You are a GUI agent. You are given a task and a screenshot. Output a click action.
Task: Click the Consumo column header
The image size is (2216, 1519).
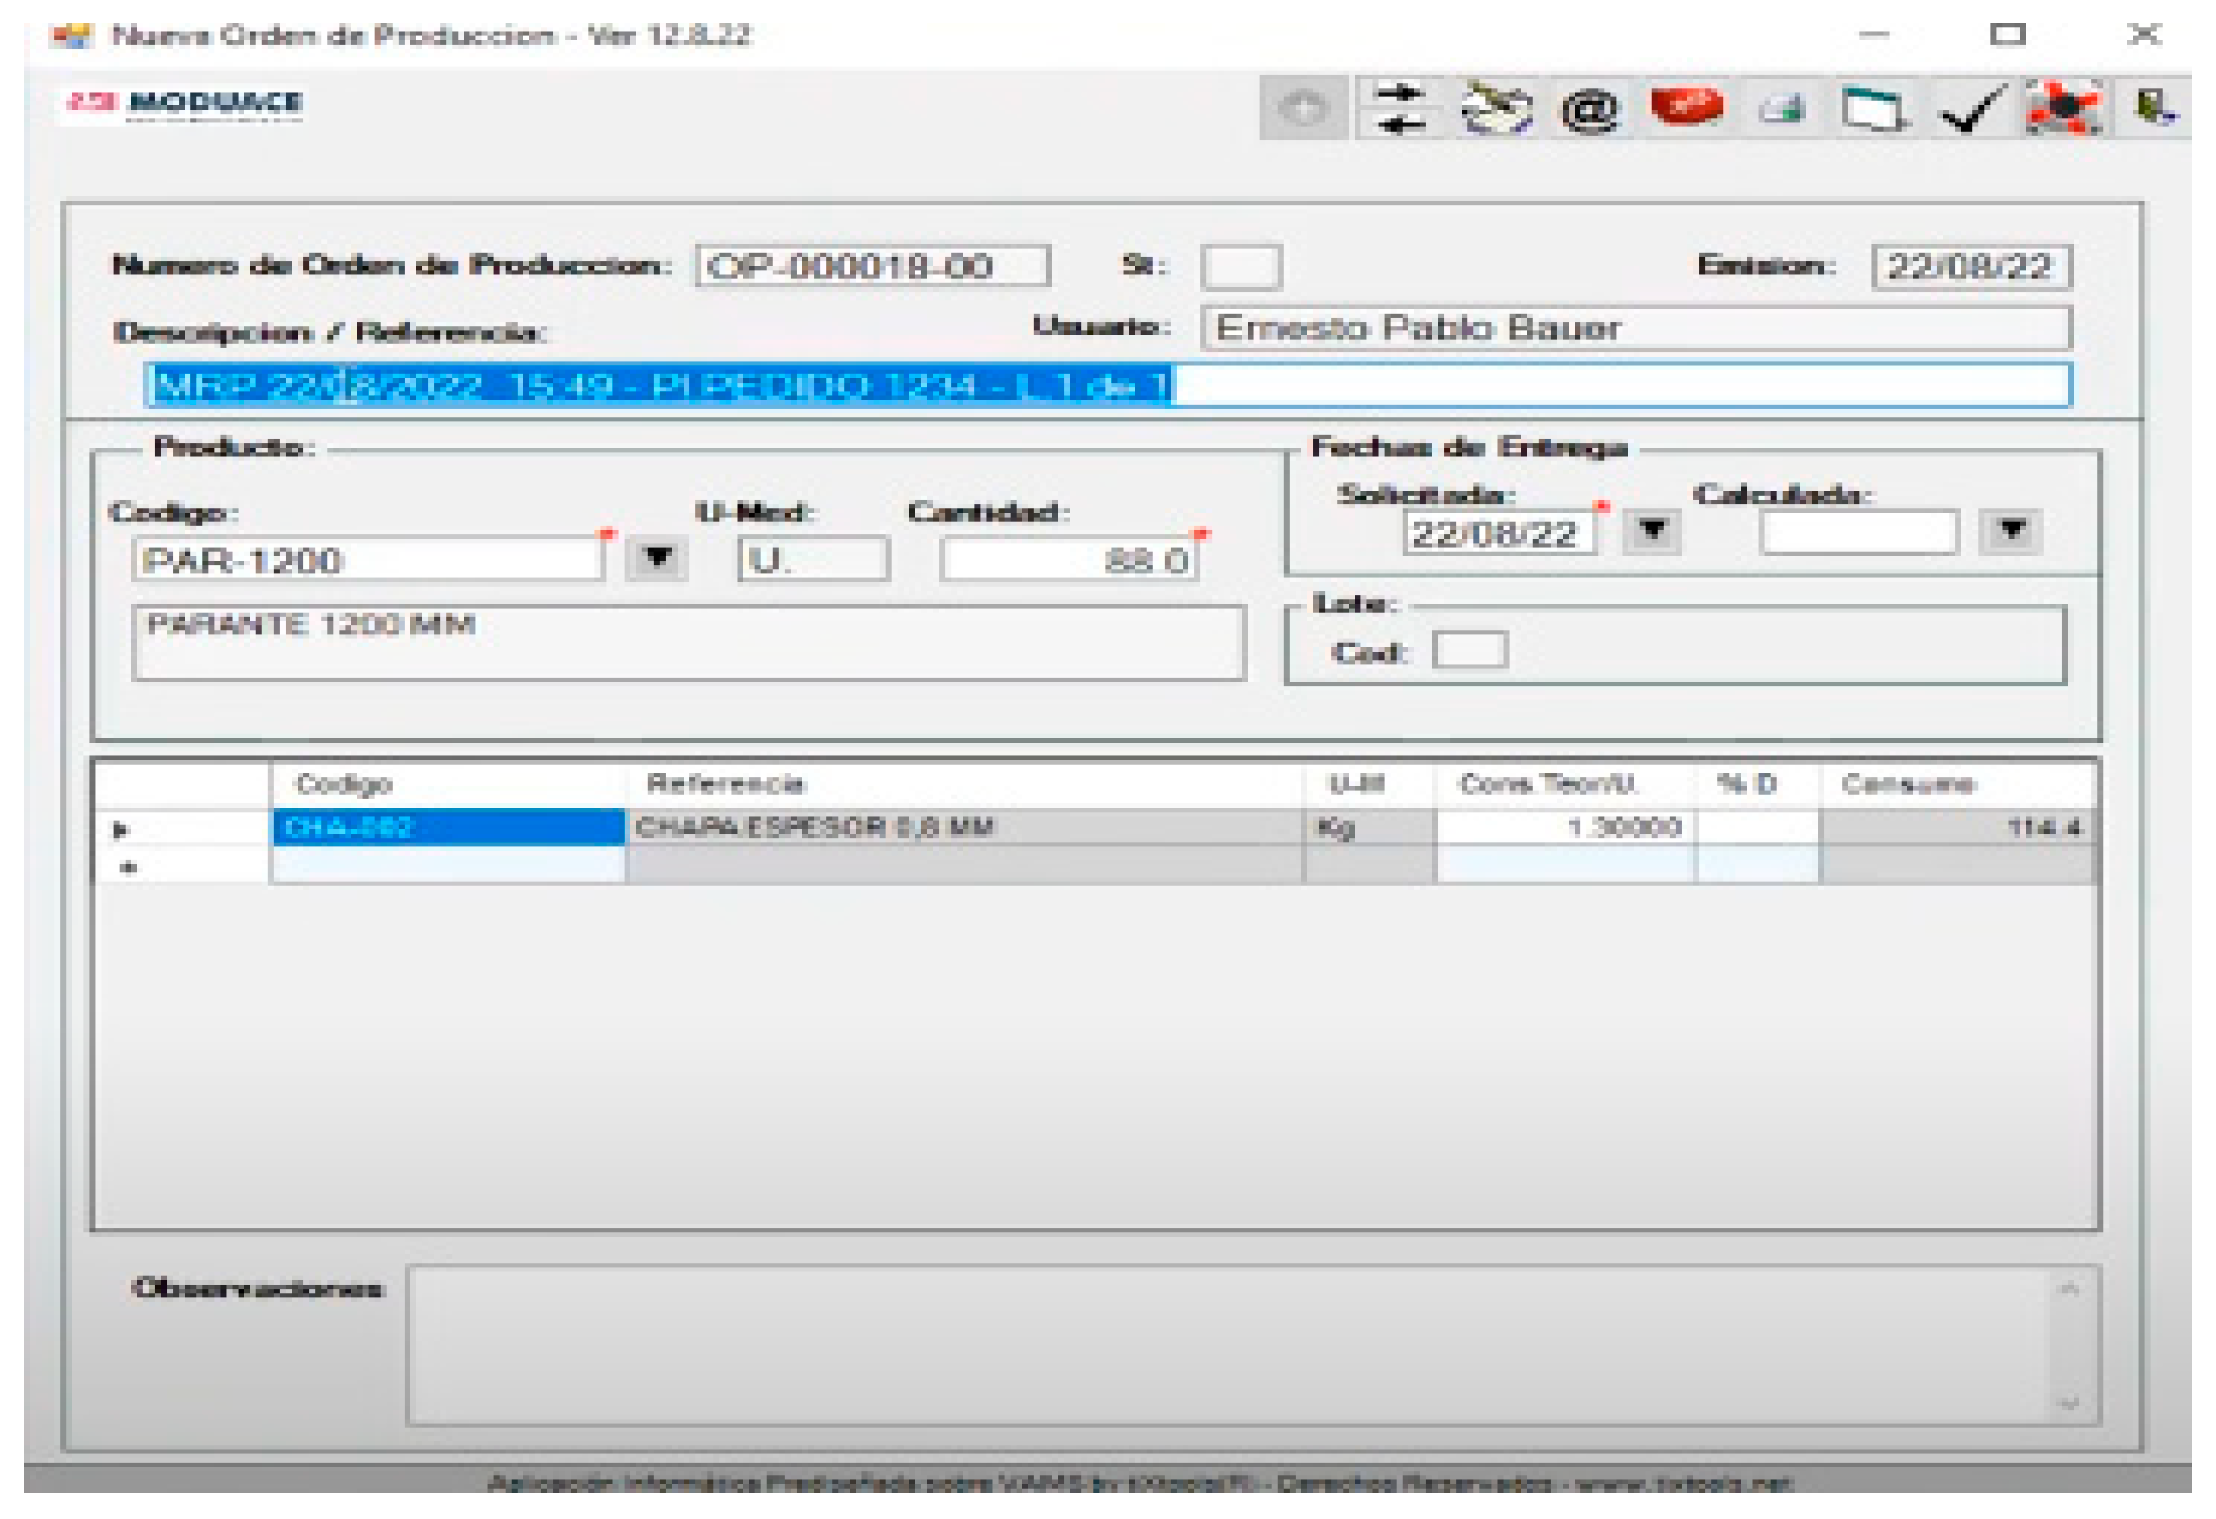pyautogui.click(x=1959, y=784)
